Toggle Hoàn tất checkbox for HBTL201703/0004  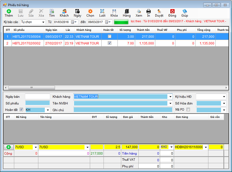coord(109,36)
